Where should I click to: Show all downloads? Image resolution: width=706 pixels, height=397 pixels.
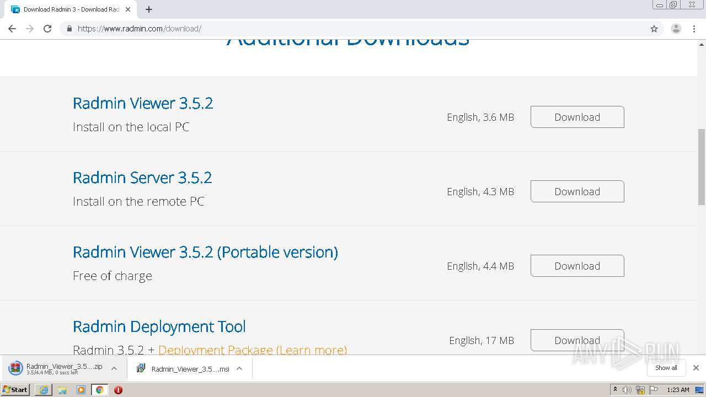point(666,368)
